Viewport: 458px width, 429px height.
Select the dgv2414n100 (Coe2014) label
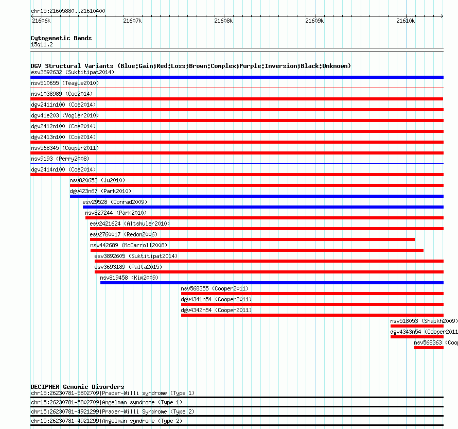[63, 169]
